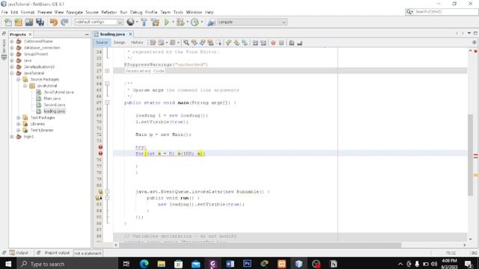Close the Projects panel tab

[x=30, y=34]
